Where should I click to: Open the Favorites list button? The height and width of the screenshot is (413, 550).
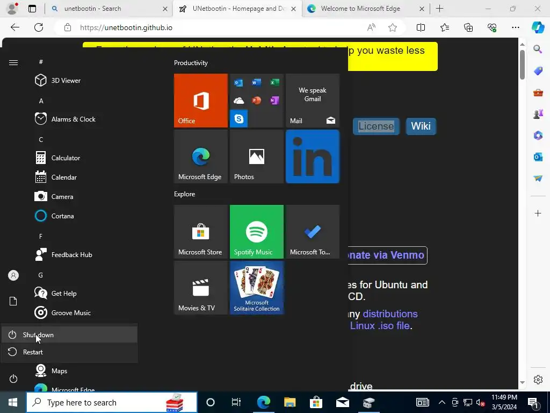(444, 27)
